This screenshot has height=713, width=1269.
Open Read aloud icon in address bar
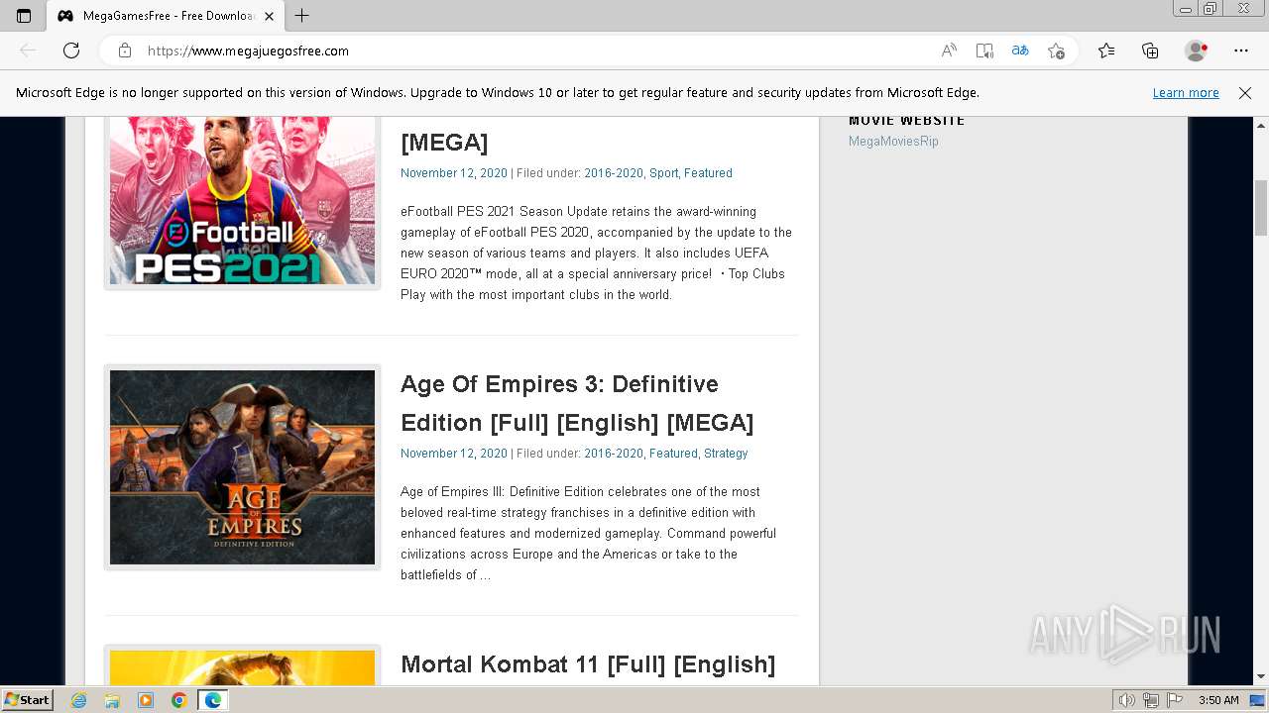point(949,51)
